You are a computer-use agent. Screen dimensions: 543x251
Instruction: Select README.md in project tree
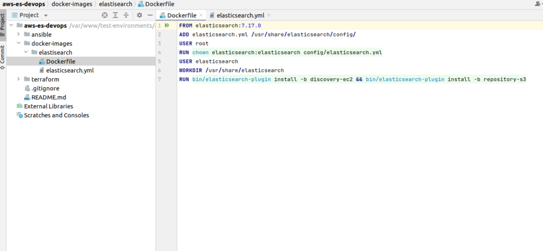click(45, 97)
